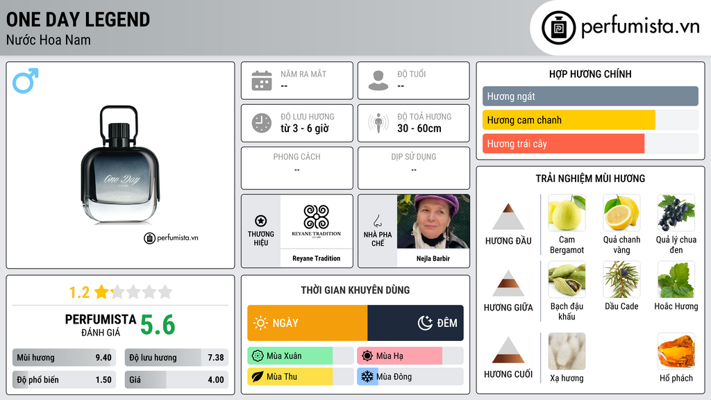Click the blue male gender symbol icon
This screenshot has width=711, height=400.
26,81
